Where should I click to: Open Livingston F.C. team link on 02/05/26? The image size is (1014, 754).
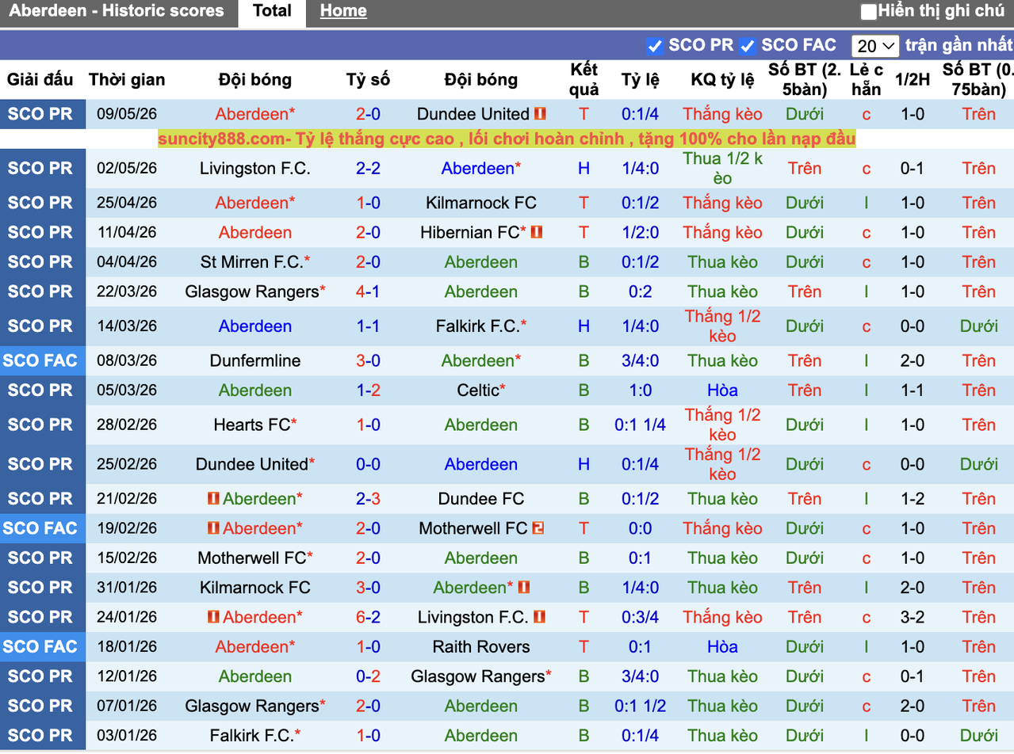point(255,169)
